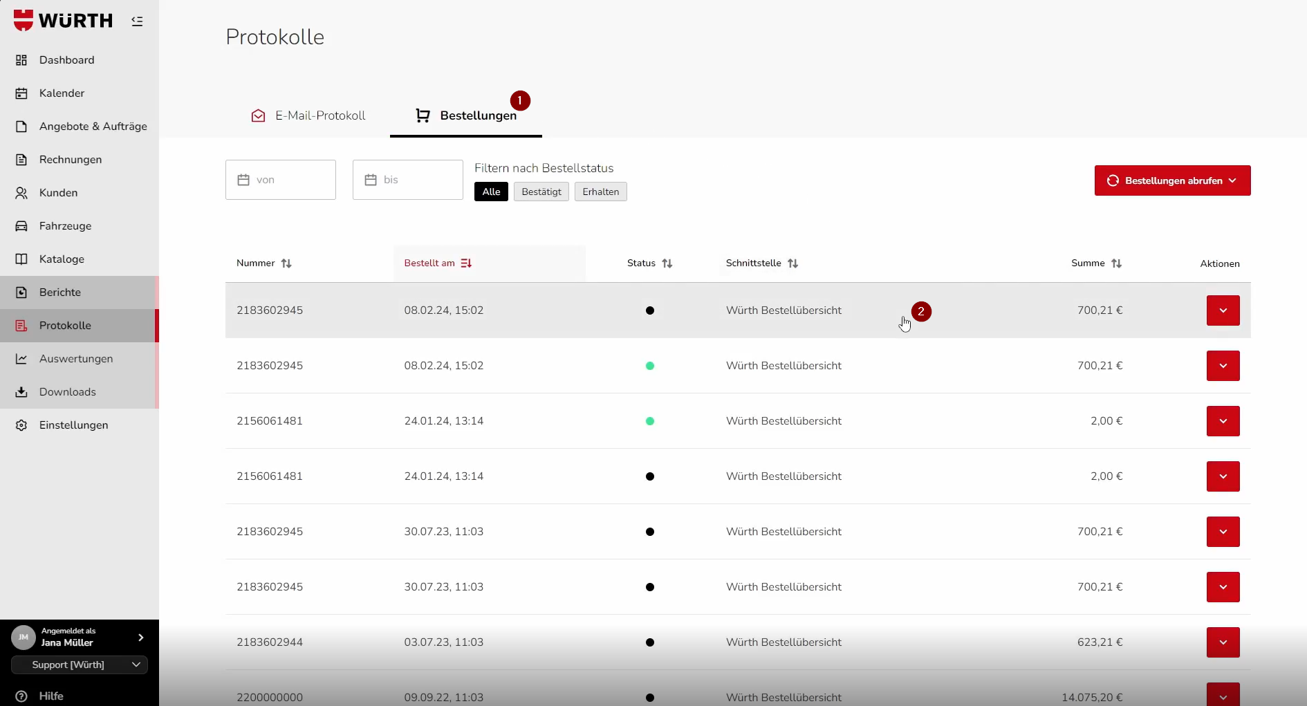Click the Würth logo

(x=63, y=21)
